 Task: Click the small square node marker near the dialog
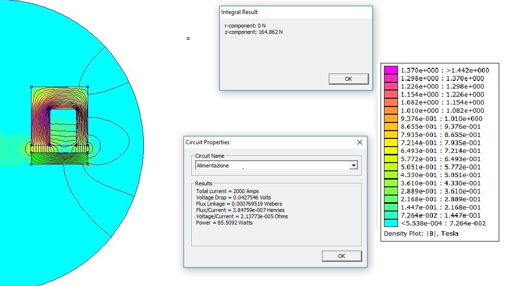(x=188, y=38)
